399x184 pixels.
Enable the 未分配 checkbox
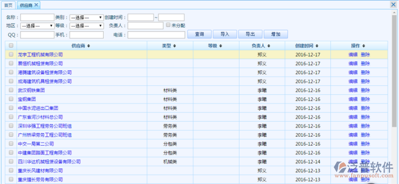[168, 25]
